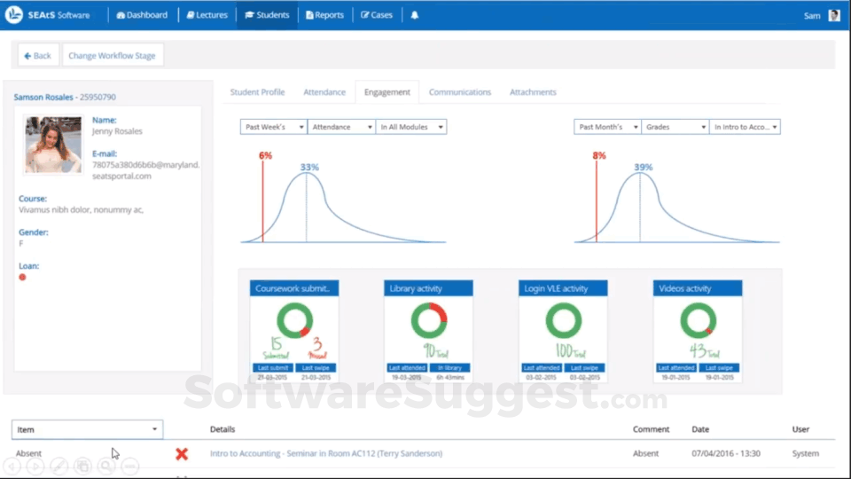Viewport: 851px width, 479px height.
Task: Open the Item filter dropdown
Action: [88, 429]
